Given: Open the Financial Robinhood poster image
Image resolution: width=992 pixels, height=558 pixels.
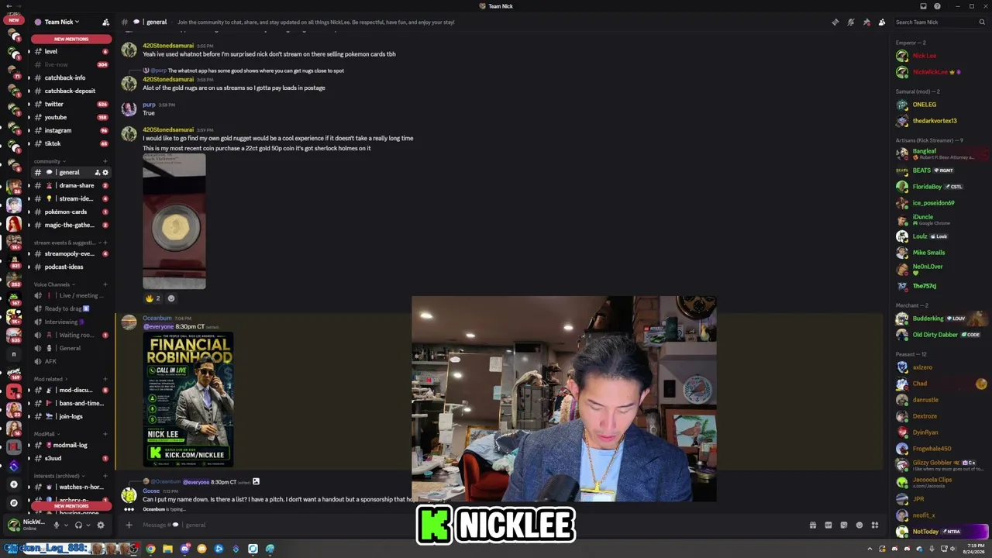Looking at the screenshot, I should tap(188, 400).
